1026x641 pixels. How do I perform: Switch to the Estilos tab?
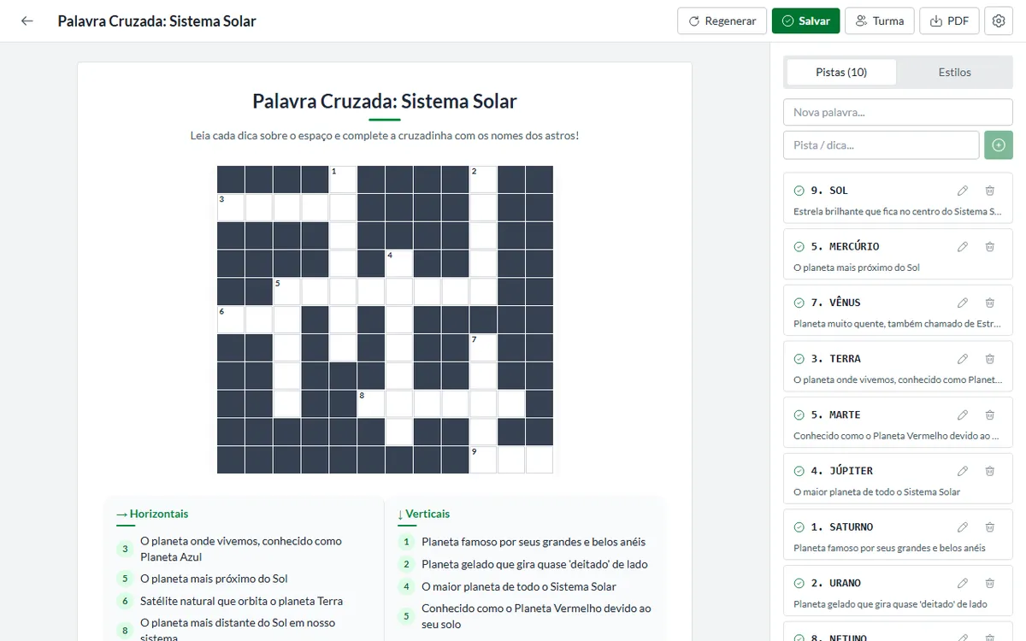click(954, 73)
